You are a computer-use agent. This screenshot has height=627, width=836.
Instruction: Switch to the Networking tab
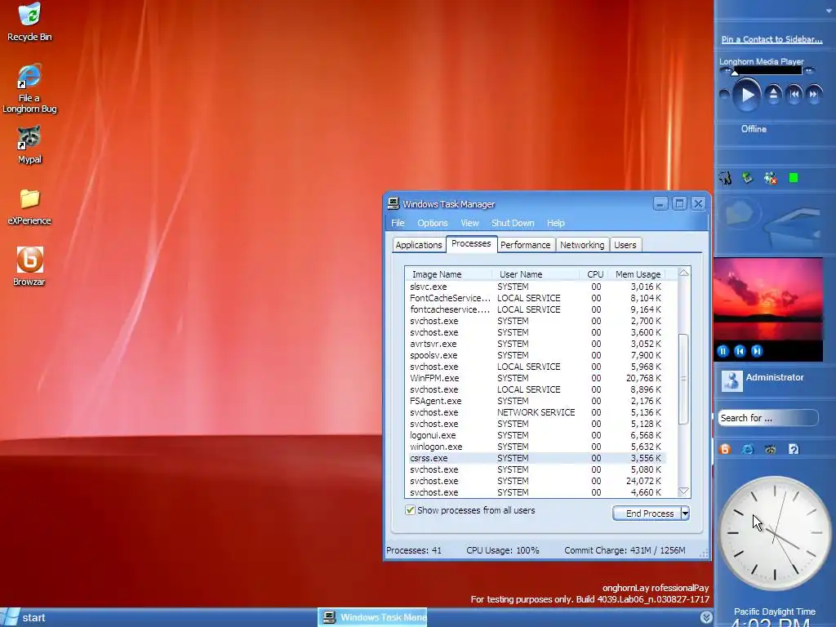pos(582,245)
